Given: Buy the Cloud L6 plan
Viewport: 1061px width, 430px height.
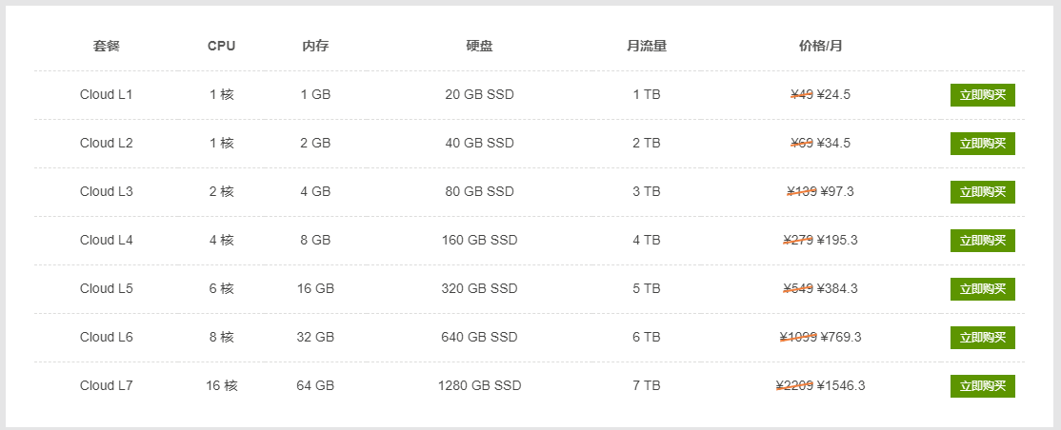Looking at the screenshot, I should tap(983, 338).
